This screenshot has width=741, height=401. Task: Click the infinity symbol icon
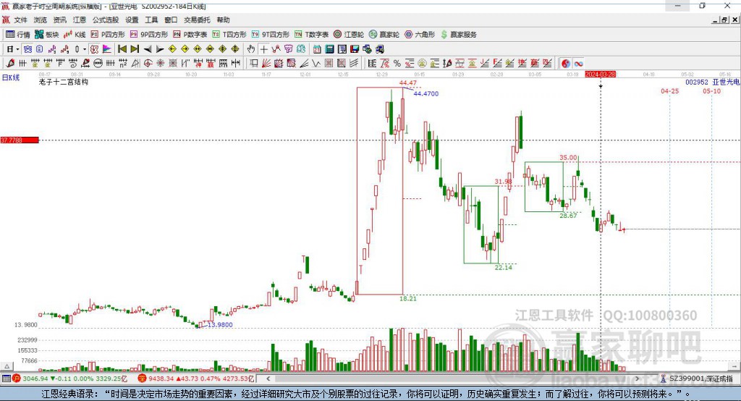click(578, 64)
